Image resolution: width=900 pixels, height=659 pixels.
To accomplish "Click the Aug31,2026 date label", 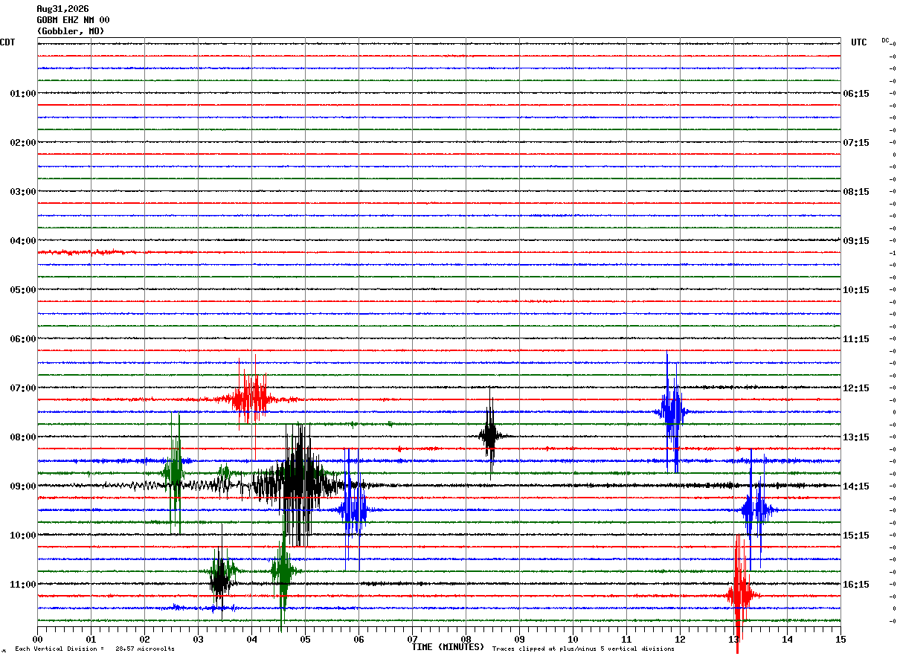I will (x=62, y=9).
